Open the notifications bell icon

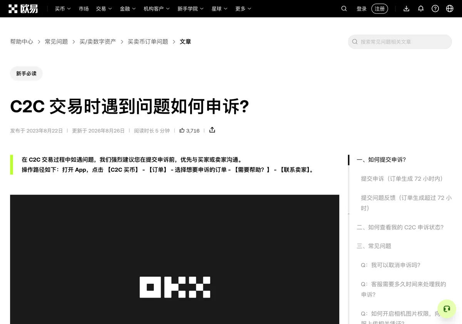coord(421,8)
